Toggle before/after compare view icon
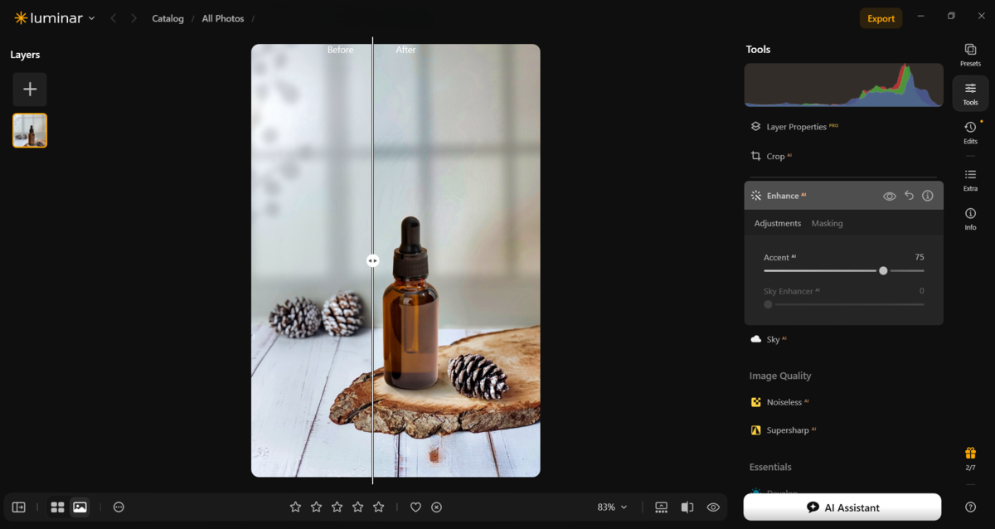This screenshot has height=529, width=995. pos(687,507)
